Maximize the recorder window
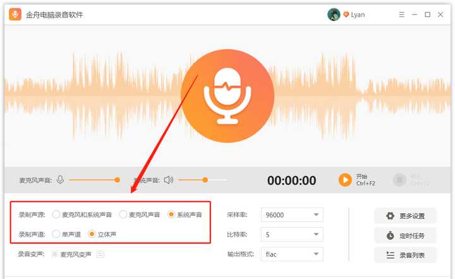The width and height of the screenshot is (455, 279). coord(427,15)
